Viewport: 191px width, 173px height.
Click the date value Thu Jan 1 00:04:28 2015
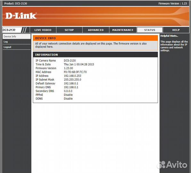(x=79, y=64)
